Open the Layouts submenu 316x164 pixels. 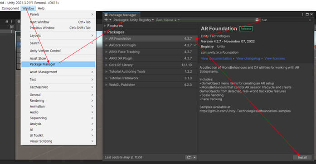pos(58,36)
